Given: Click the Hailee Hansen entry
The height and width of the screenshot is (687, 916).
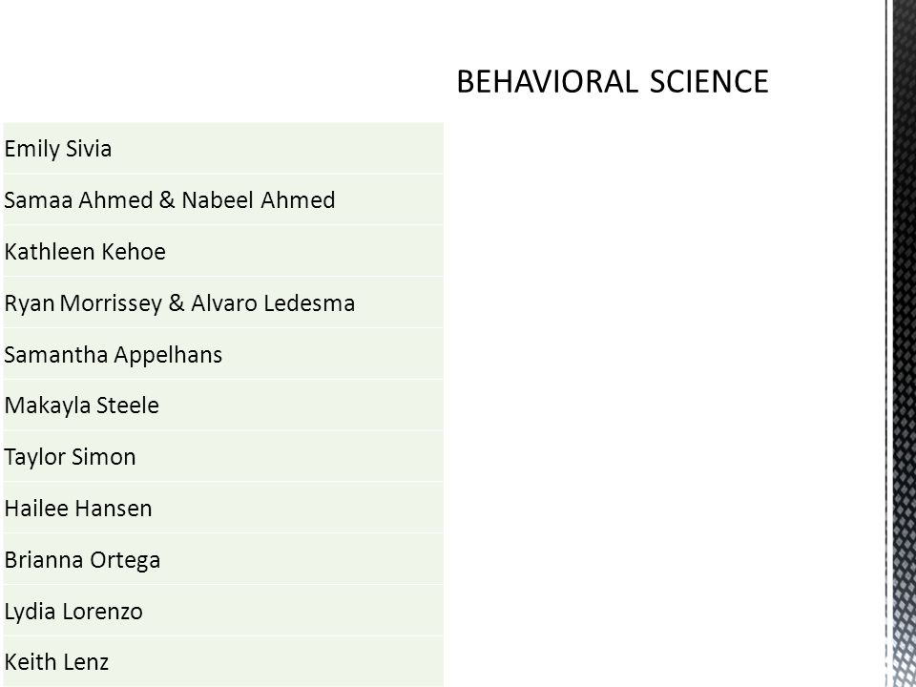Looking at the screenshot, I should (x=223, y=509).
